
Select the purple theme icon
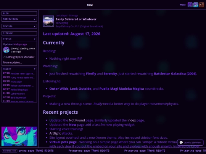click(190, 5)
